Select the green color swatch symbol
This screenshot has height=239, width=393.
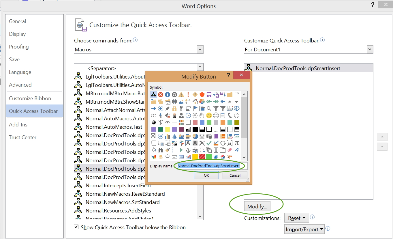(x=209, y=122)
